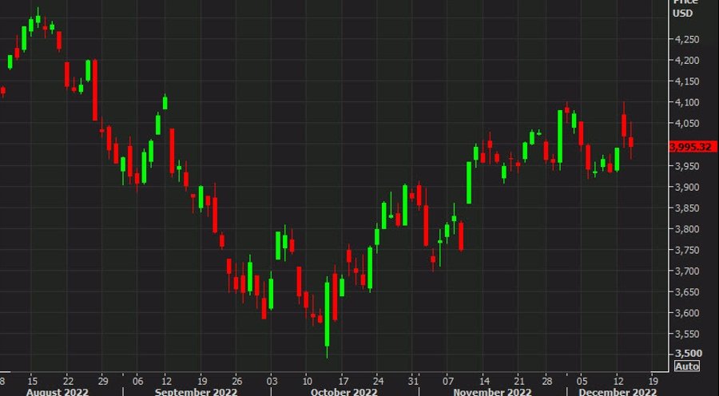Click the 4,250 price axis label
The height and width of the screenshot is (396, 719).
click(687, 39)
